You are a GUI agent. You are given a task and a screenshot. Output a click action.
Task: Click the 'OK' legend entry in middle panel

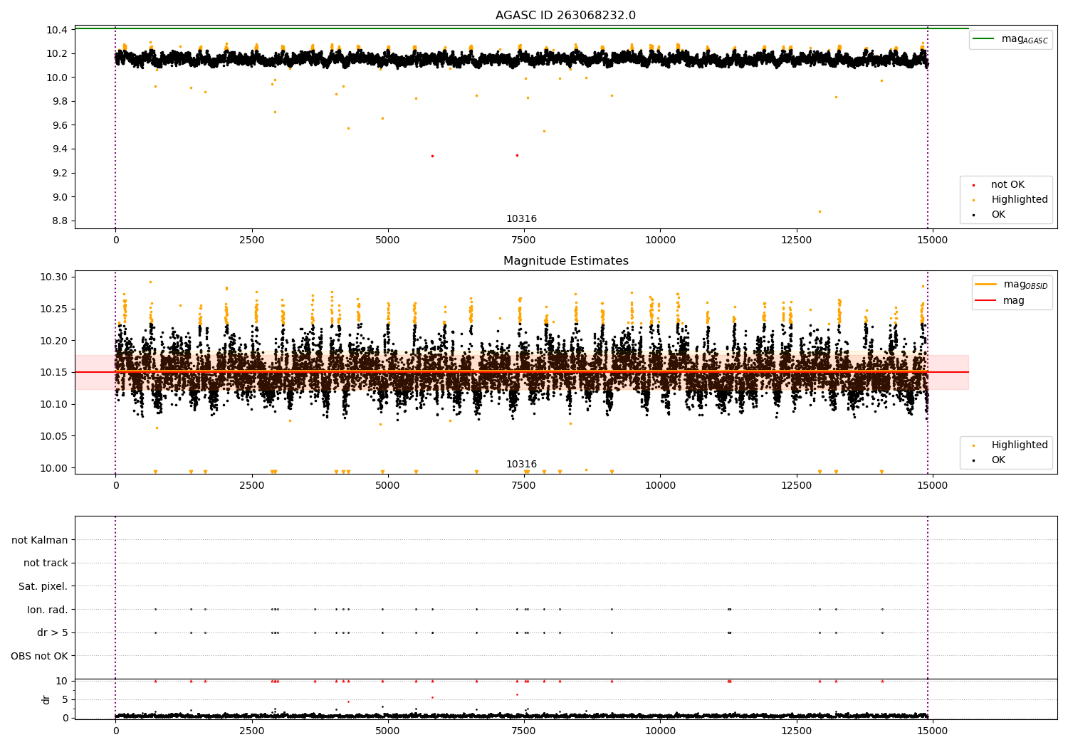[x=998, y=460]
